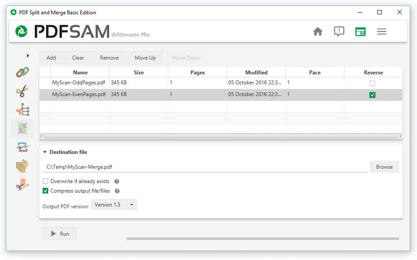The width and height of the screenshot is (417, 260).
Task: Click the Browse button
Action: (x=384, y=167)
